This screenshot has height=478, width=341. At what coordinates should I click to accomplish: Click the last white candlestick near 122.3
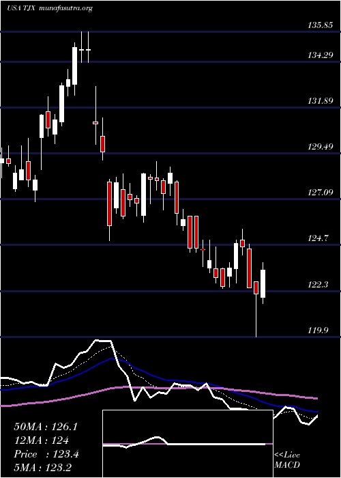click(x=263, y=284)
